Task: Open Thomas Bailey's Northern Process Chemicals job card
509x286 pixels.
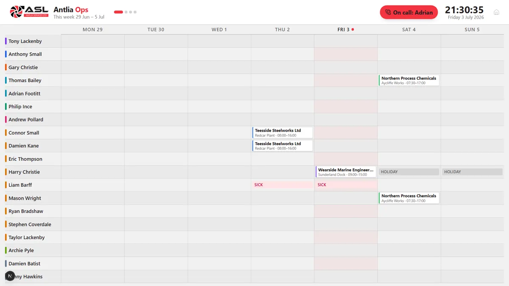Action: click(x=409, y=80)
